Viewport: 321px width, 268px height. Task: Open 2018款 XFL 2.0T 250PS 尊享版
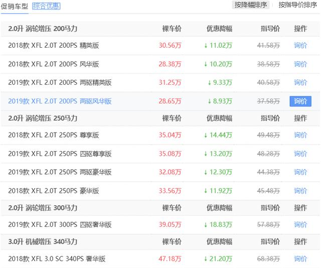point(54,135)
